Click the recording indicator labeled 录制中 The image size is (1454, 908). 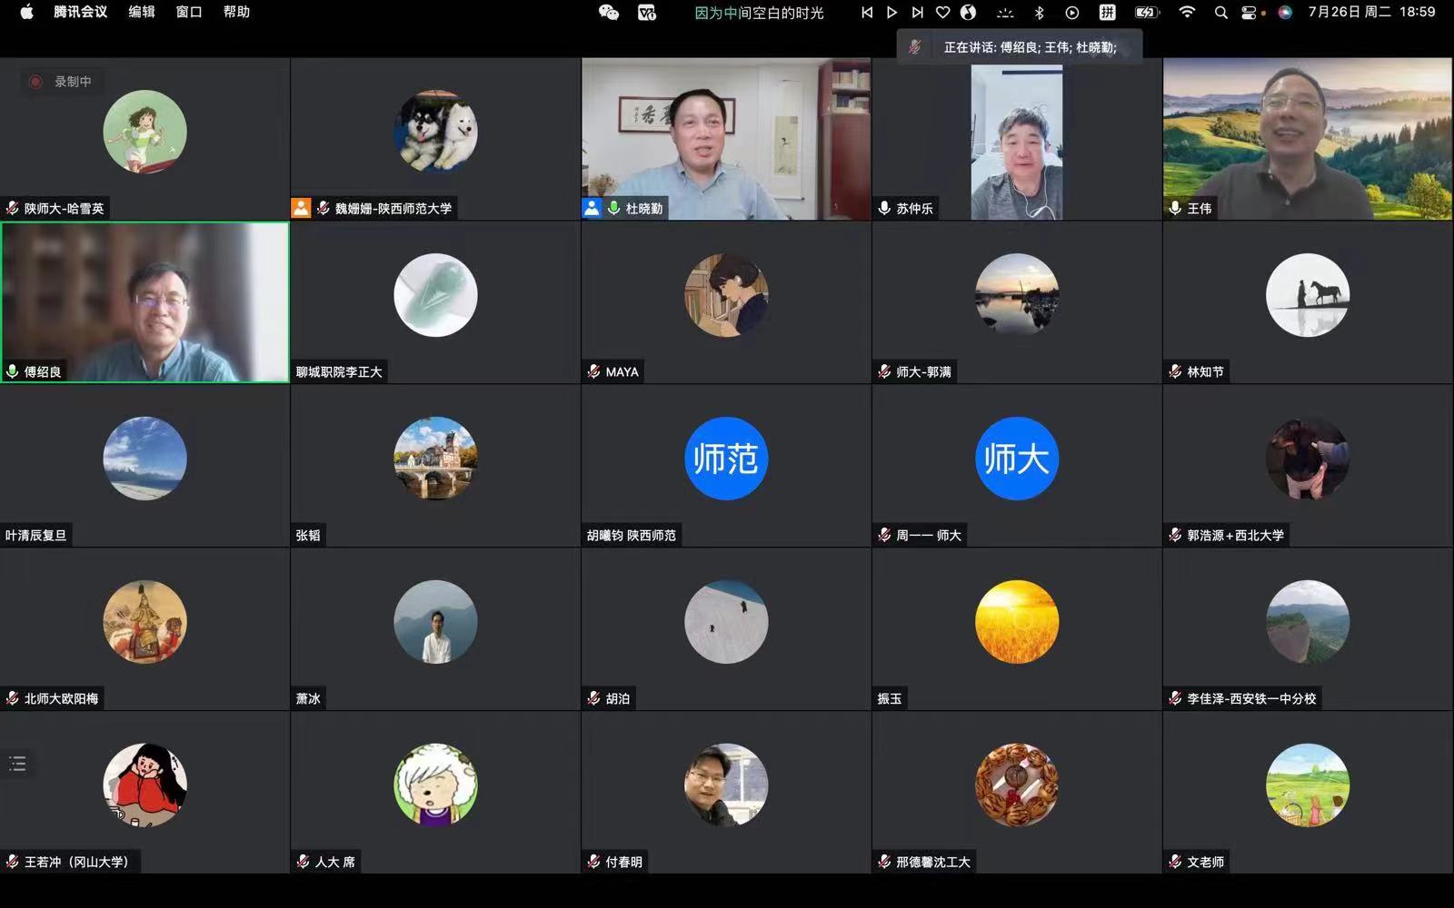(x=61, y=82)
